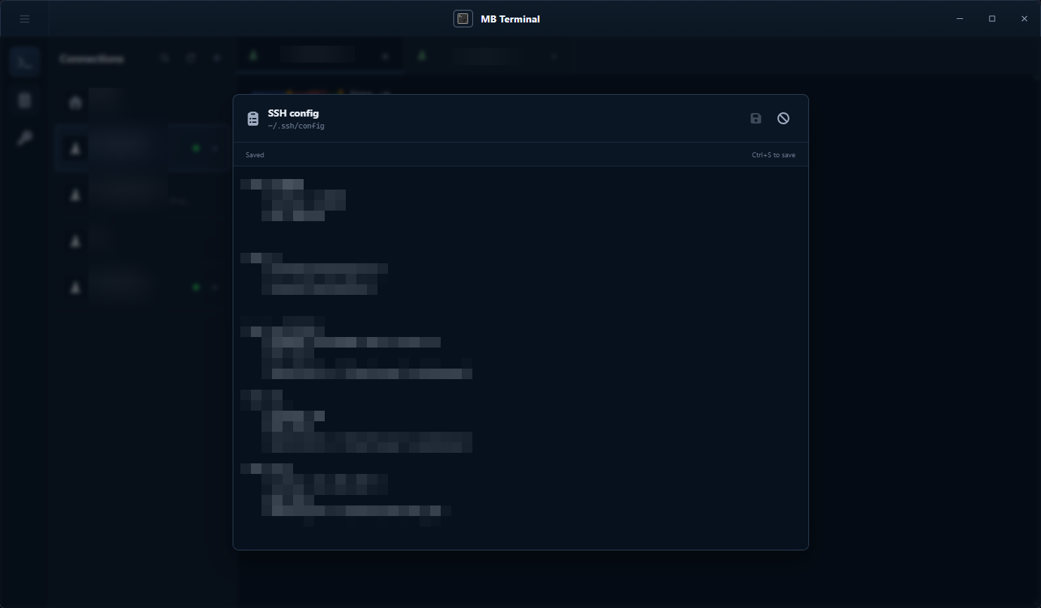
Task: Click the 'SSH config' dialog title
Action: [293, 113]
